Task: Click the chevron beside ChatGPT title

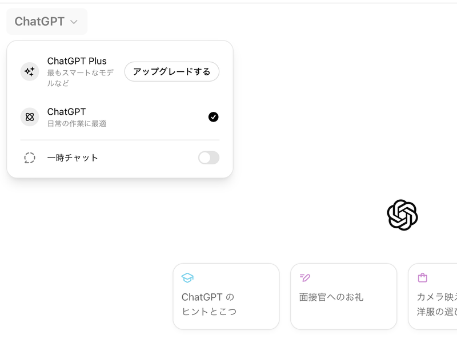Action: tap(74, 22)
